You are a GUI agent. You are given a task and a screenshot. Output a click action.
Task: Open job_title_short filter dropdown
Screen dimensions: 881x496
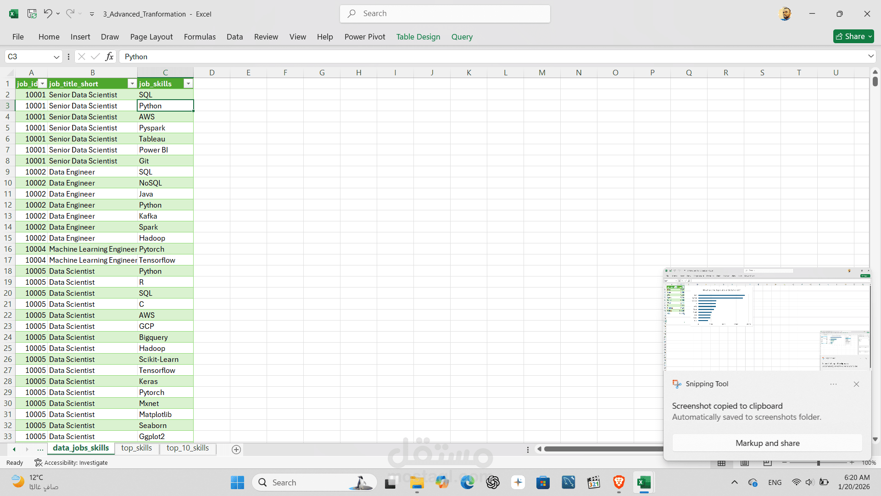[132, 84]
